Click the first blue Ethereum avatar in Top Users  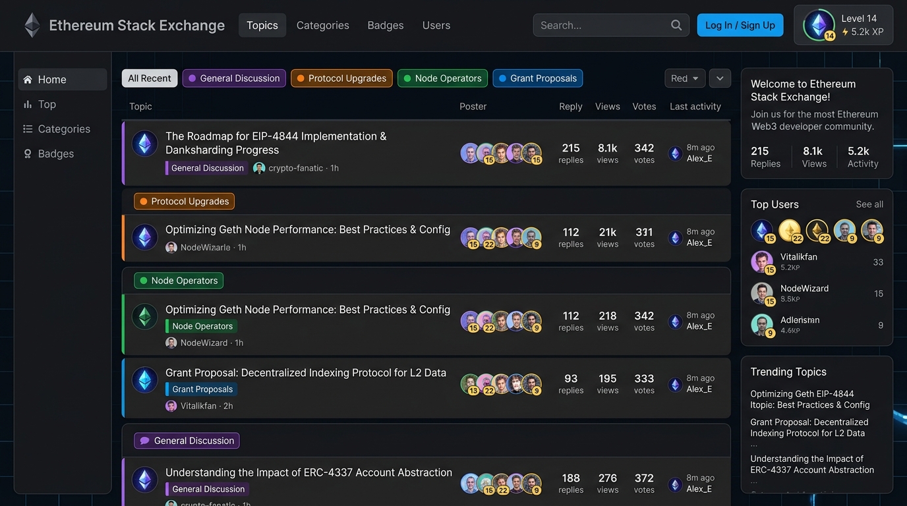click(762, 231)
